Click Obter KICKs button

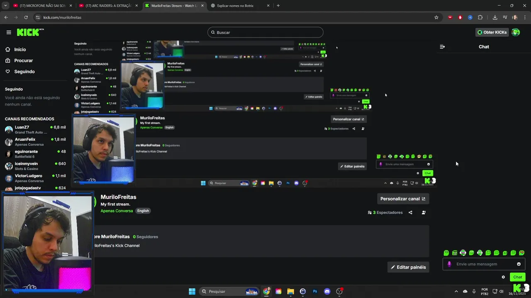point(492,32)
